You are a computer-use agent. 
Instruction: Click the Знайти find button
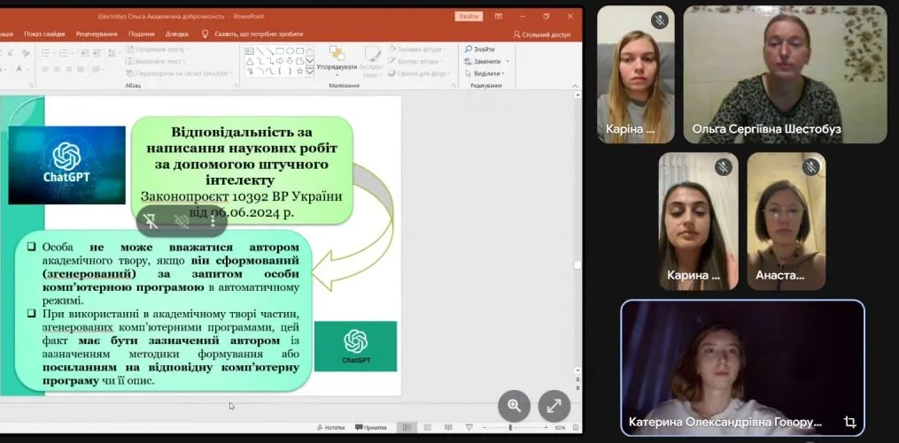(x=480, y=50)
